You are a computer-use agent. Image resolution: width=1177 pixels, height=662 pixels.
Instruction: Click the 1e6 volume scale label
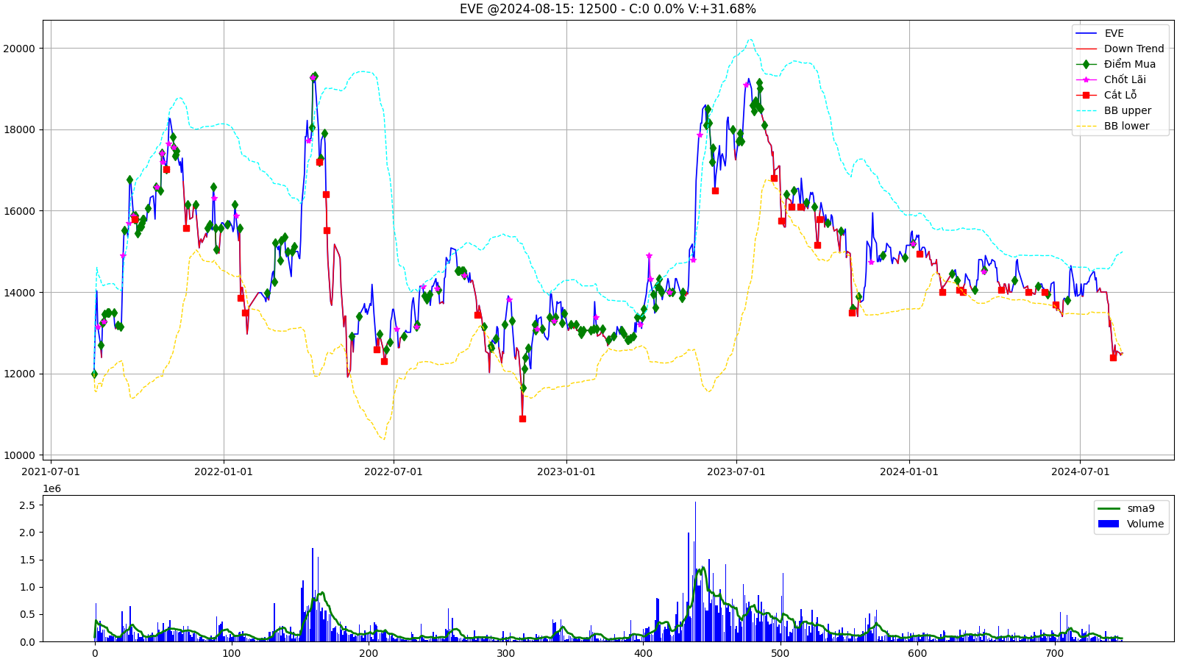coord(51,488)
